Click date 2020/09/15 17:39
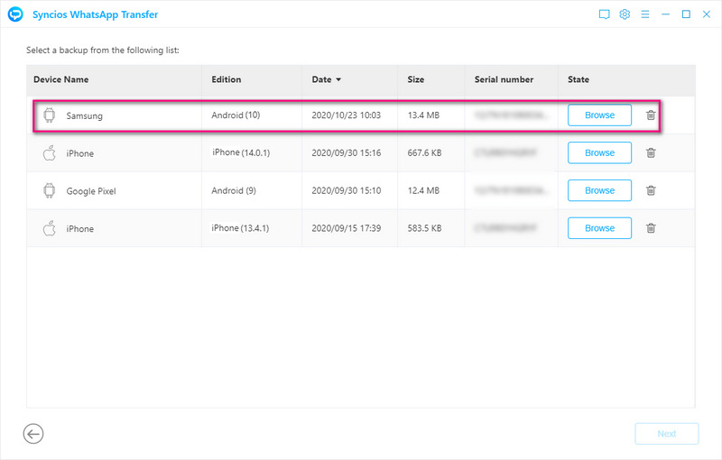This screenshot has width=722, height=460. 347,228
